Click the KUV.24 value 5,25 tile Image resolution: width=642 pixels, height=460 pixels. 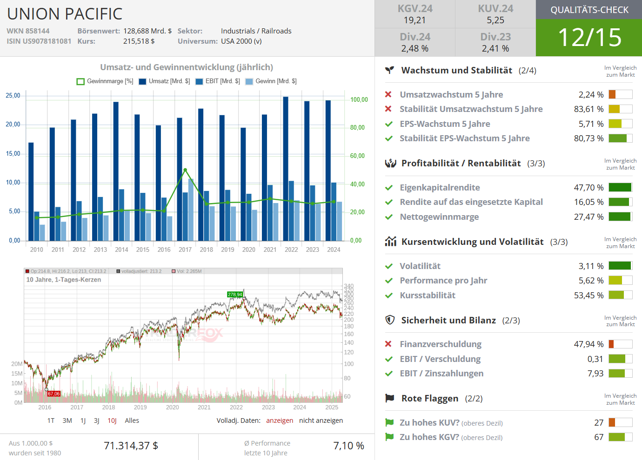point(495,14)
